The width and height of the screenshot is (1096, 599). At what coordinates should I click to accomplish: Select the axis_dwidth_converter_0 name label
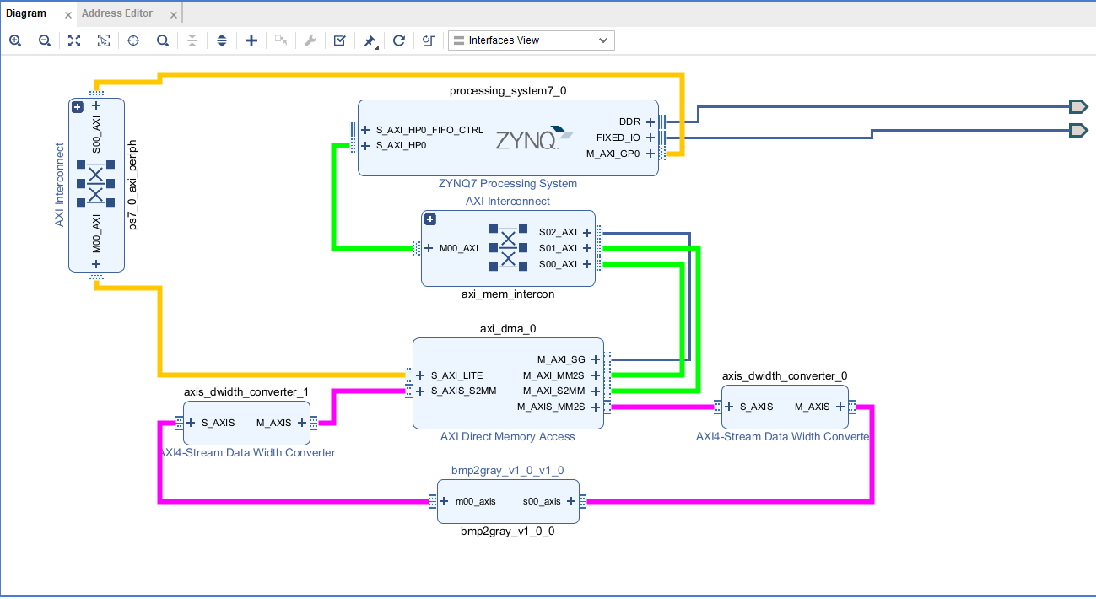pyautogui.click(x=785, y=376)
